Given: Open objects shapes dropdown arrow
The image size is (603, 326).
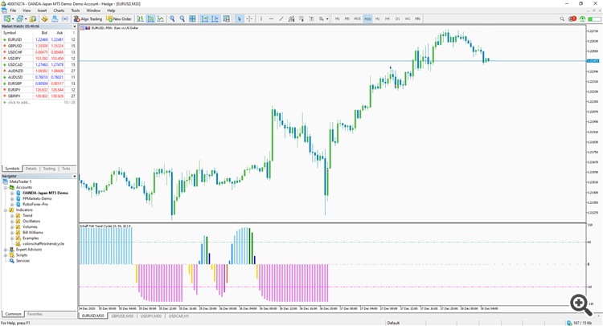Looking at the screenshot, I should [x=327, y=18].
